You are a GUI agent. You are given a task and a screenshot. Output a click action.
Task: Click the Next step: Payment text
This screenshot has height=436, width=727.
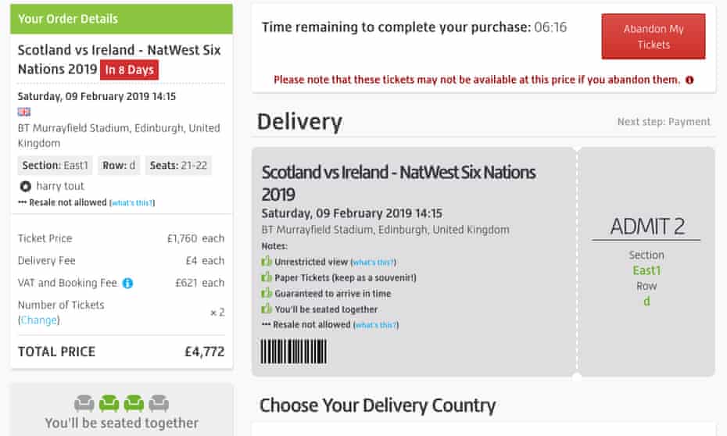coord(664,122)
